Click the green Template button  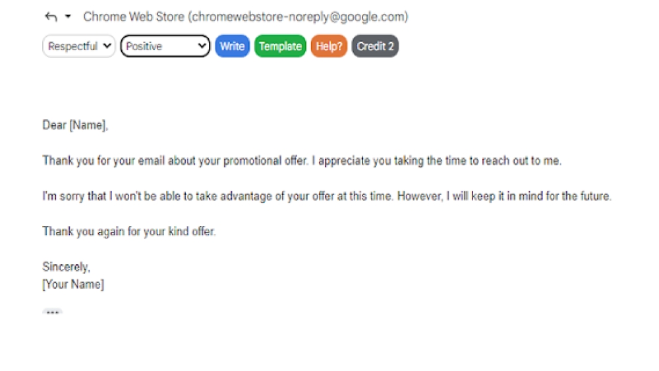point(280,46)
